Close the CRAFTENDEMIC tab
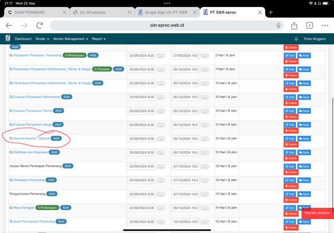Screen dimensions: 334x233 (x=65, y=12)
